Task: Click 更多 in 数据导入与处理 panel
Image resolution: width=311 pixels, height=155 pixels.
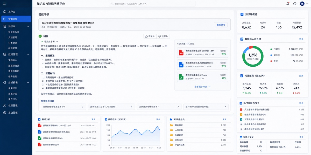Action: (301, 39)
